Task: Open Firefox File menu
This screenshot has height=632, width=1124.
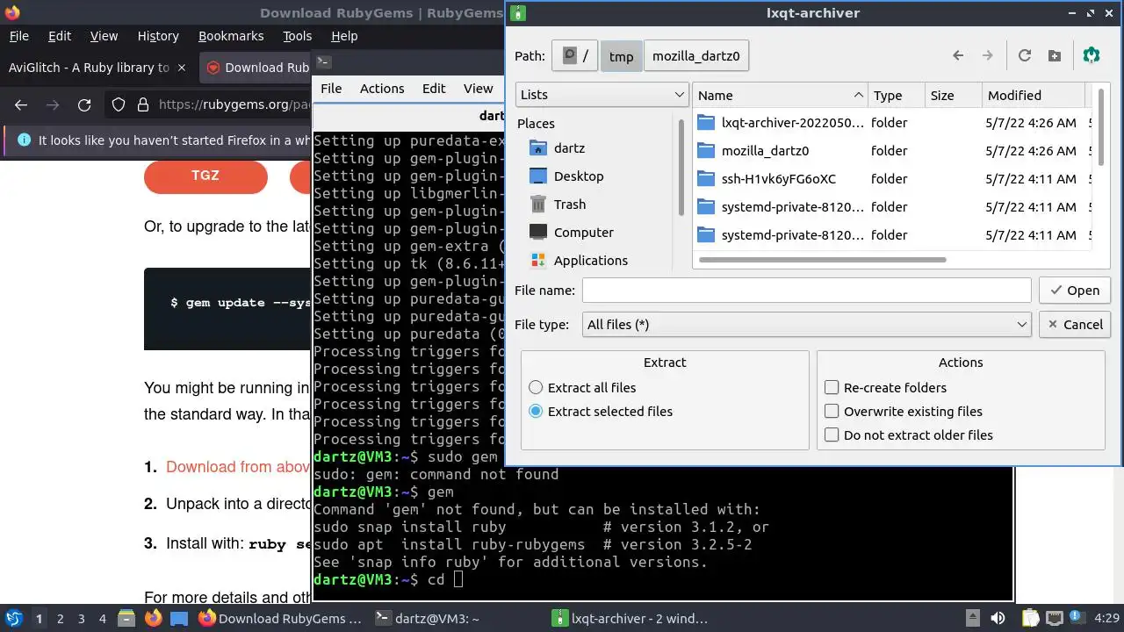Action: click(x=18, y=36)
